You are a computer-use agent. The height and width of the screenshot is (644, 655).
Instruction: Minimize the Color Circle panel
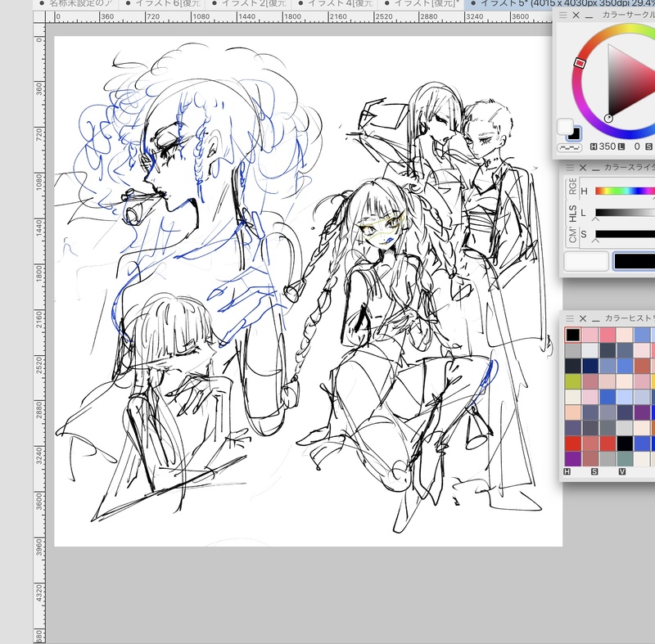point(589,16)
